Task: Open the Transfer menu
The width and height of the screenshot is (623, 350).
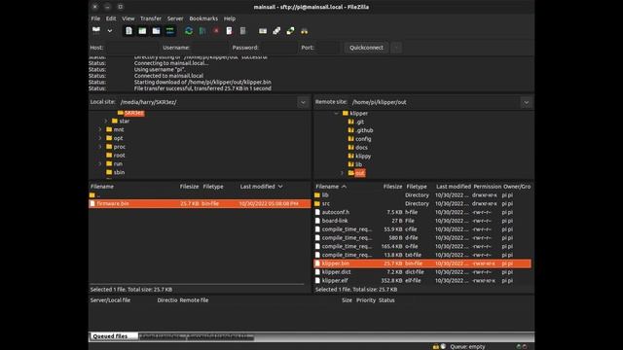Action: point(151,18)
